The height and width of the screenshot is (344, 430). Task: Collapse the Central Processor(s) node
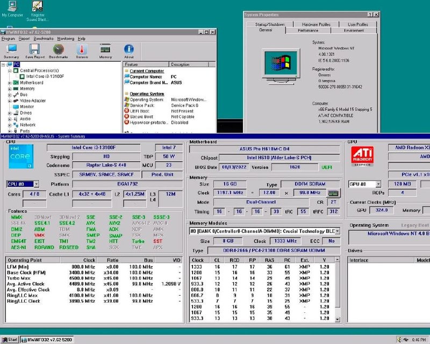tap(10, 70)
